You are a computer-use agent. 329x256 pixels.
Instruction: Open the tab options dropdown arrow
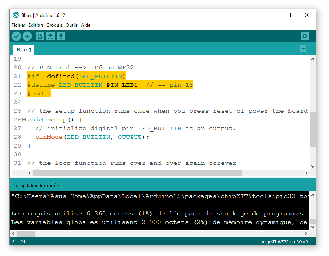(x=303, y=49)
